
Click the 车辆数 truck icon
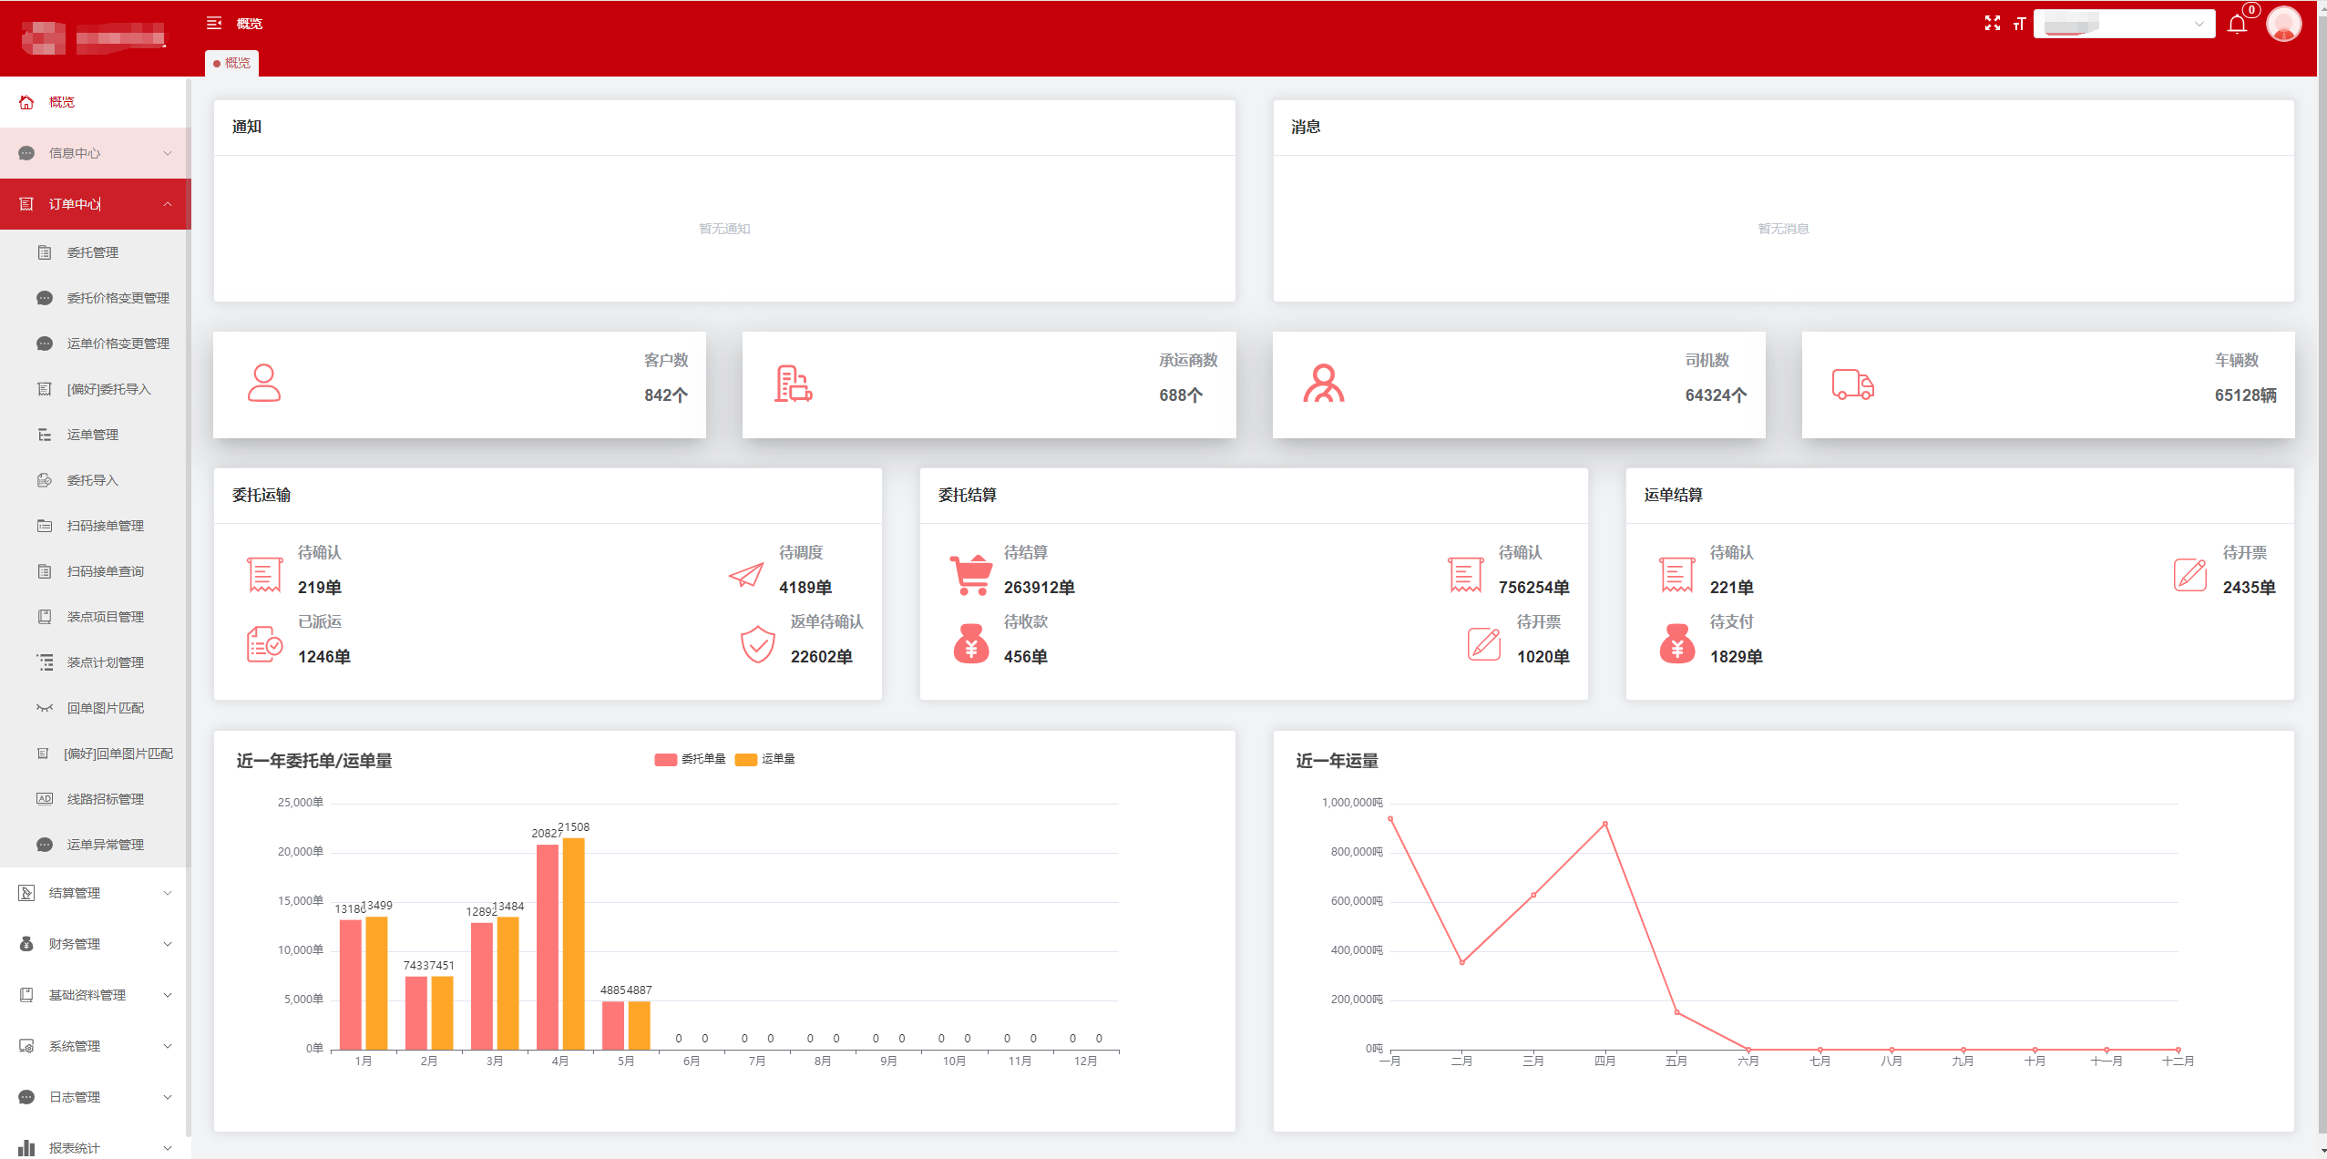coord(1852,384)
